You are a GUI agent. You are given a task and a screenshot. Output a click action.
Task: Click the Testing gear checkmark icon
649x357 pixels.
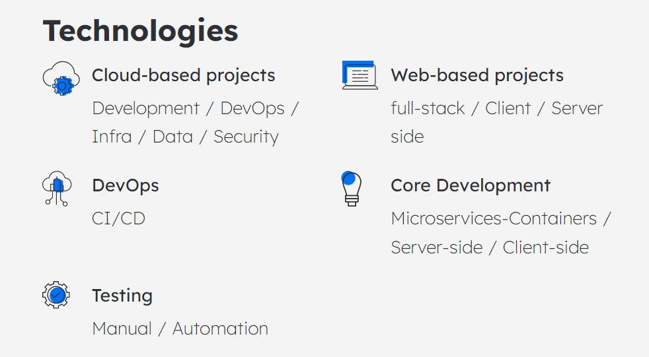pos(56,294)
